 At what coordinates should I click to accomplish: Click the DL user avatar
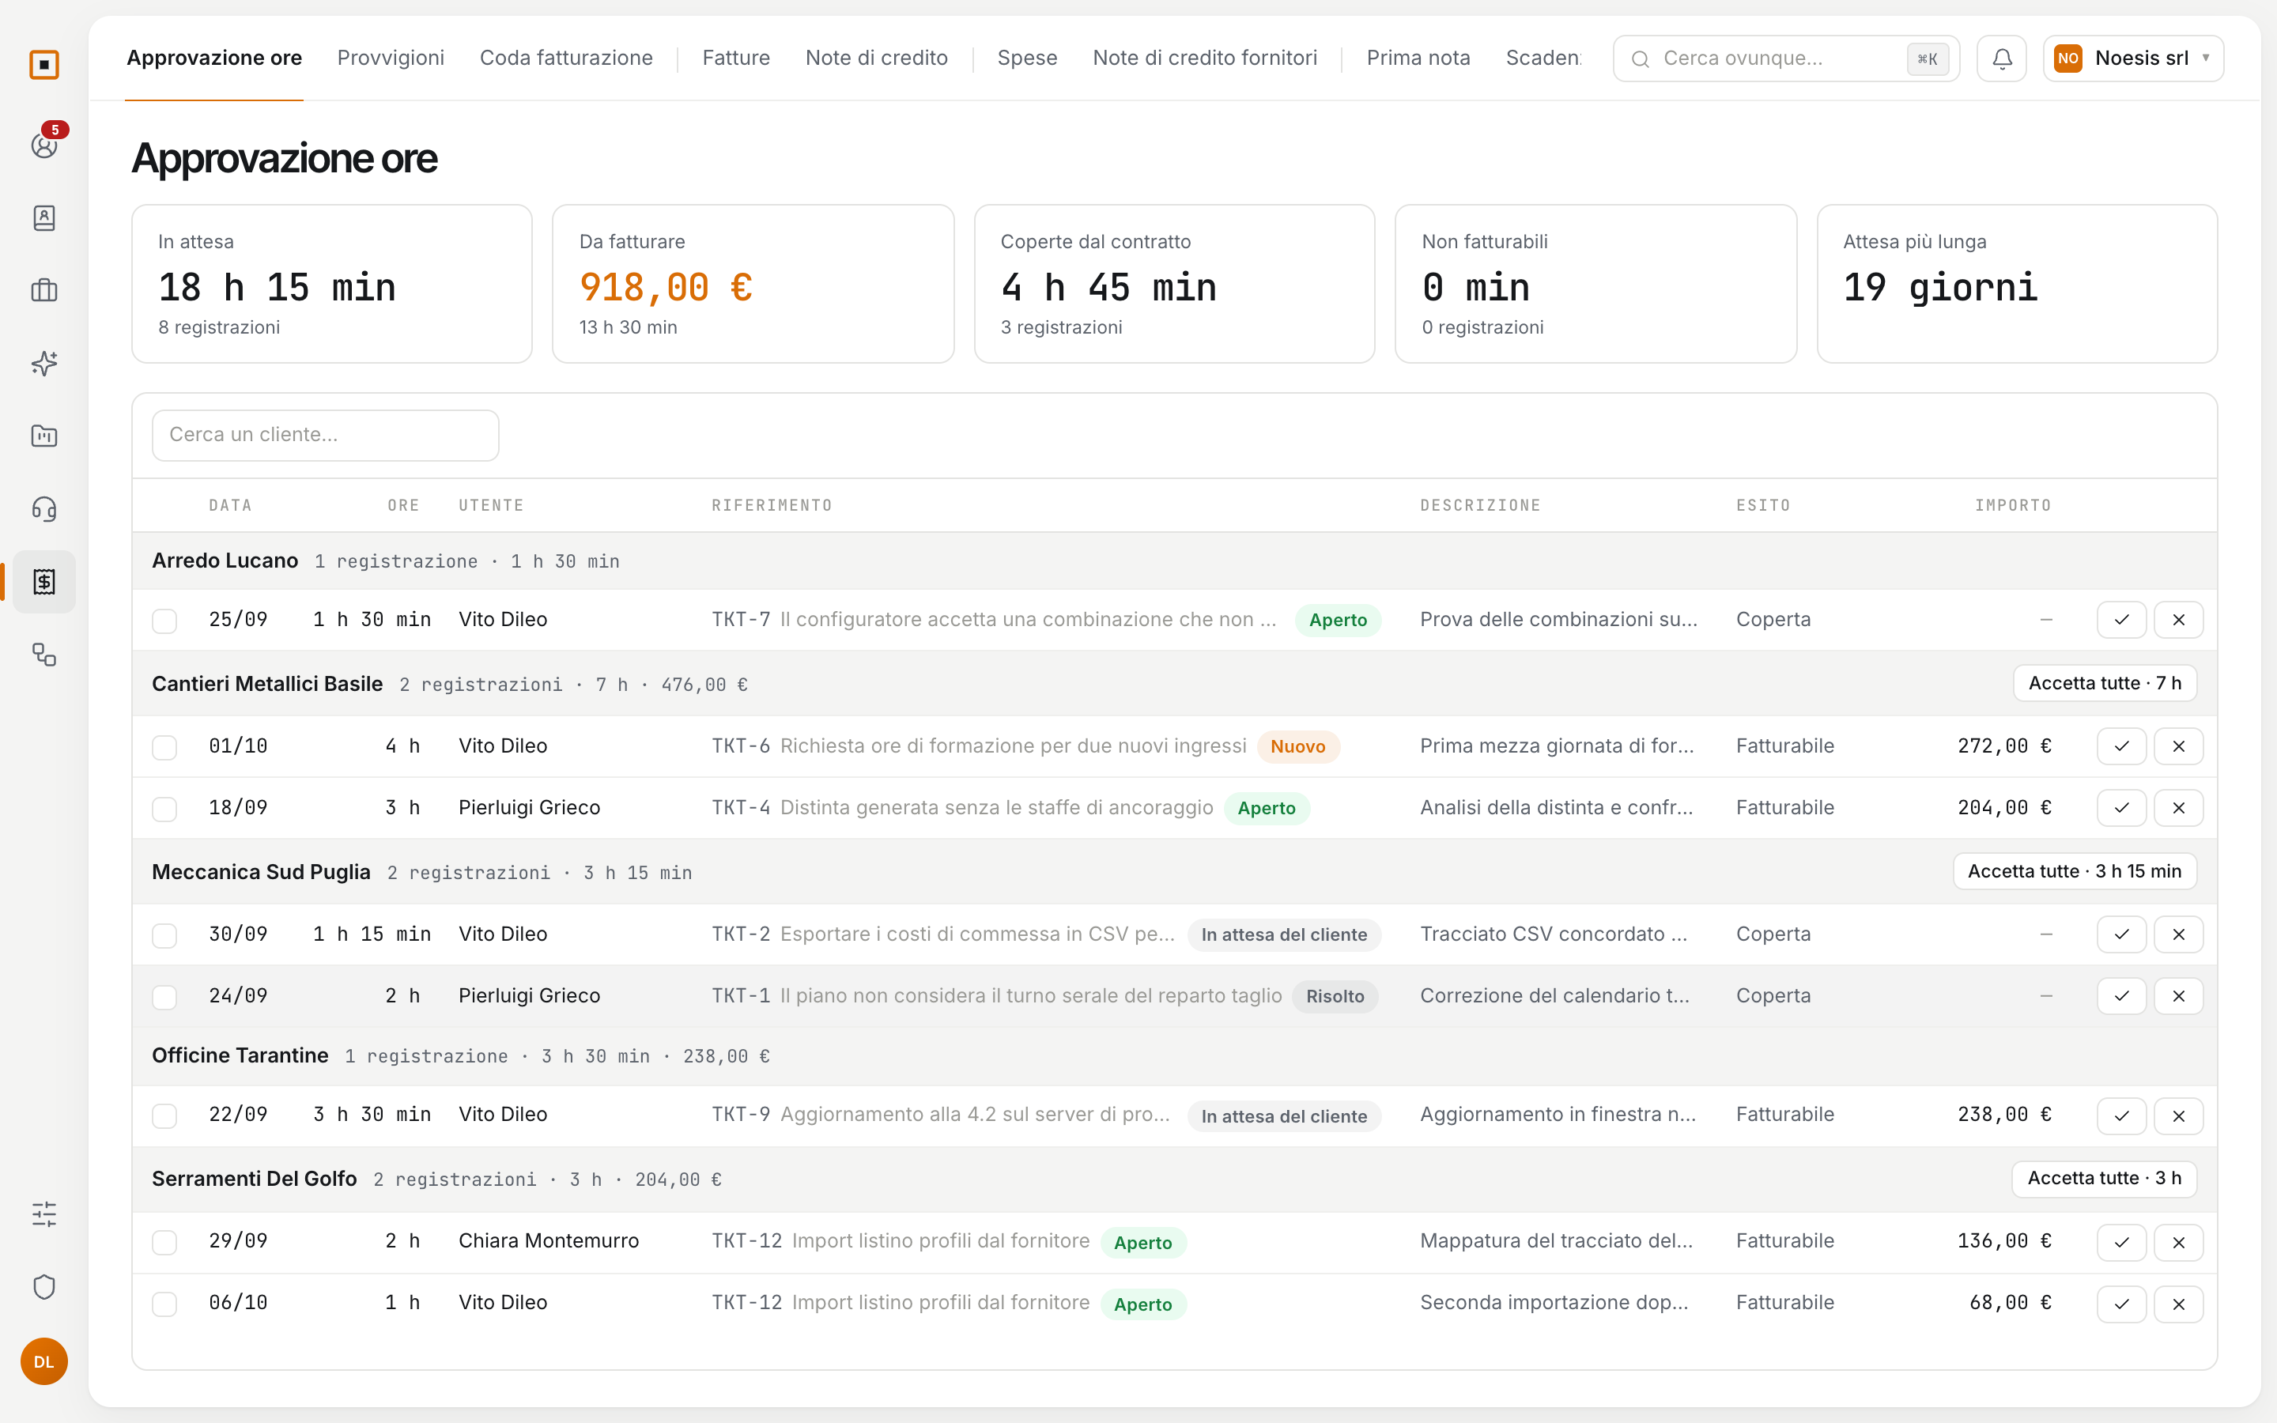pos(44,1362)
